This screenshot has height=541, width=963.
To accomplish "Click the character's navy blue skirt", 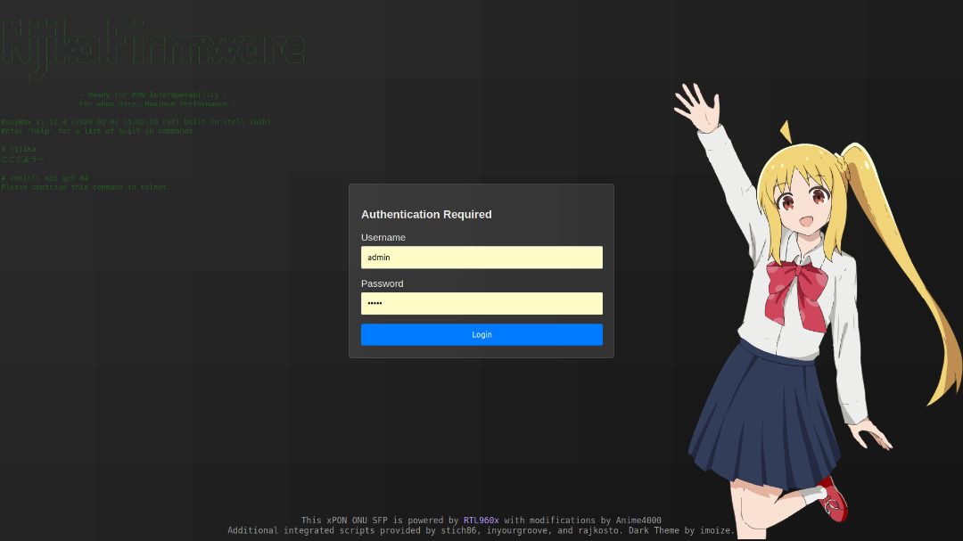I will click(x=767, y=410).
